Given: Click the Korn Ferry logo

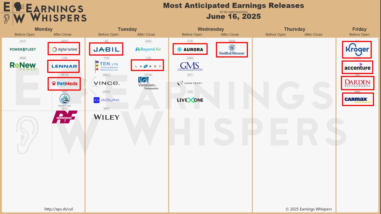Looking at the screenshot, I should pos(190,83).
